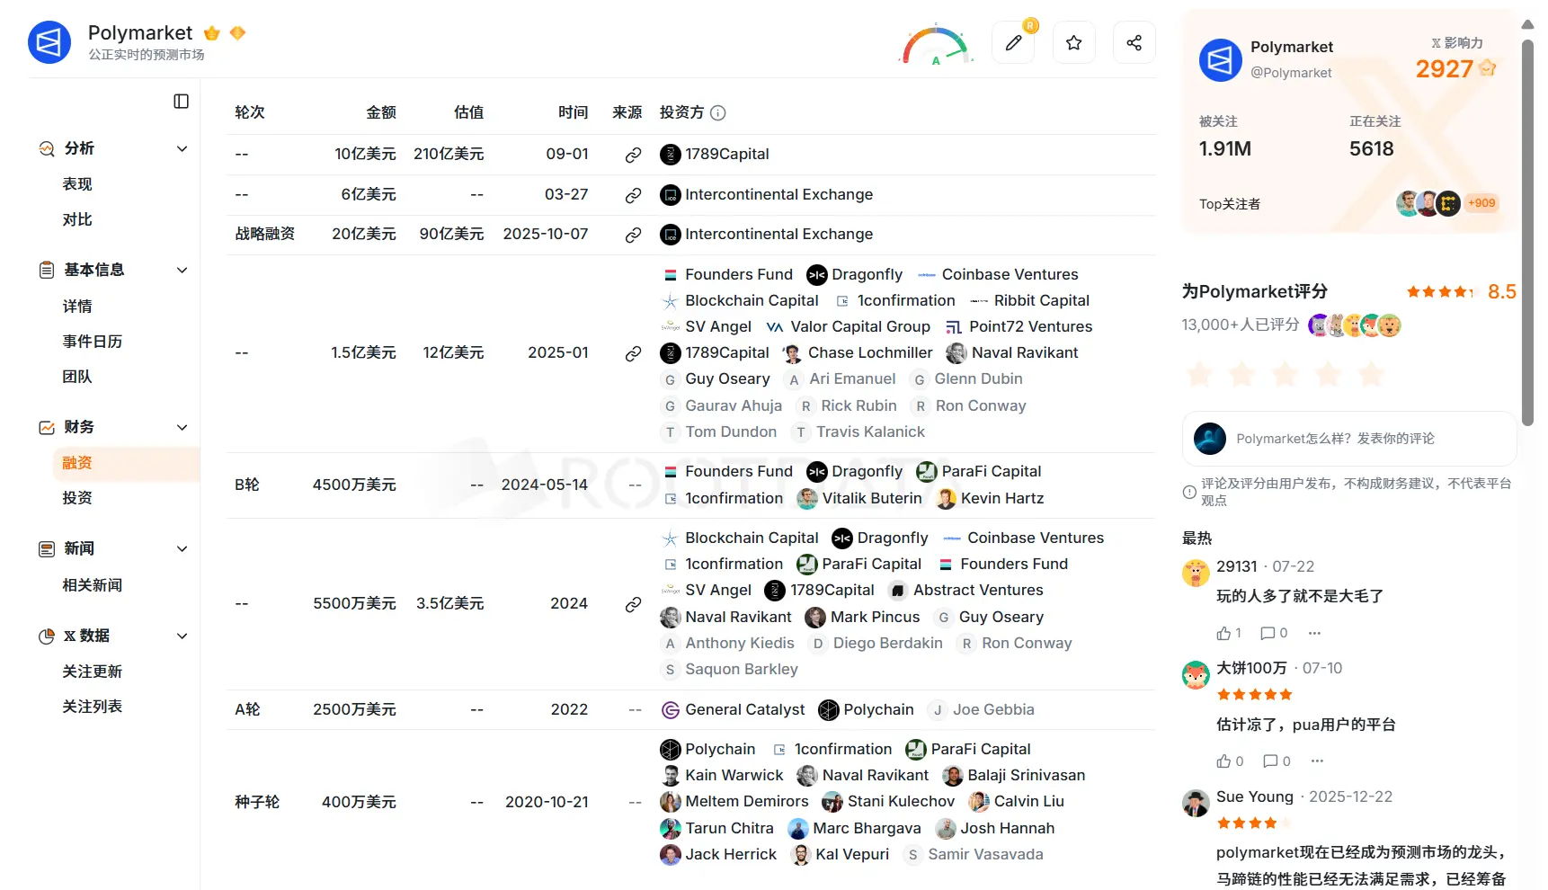Click the Polymarket X profile avatar
The image size is (1548, 890).
pyautogui.click(x=1220, y=60)
